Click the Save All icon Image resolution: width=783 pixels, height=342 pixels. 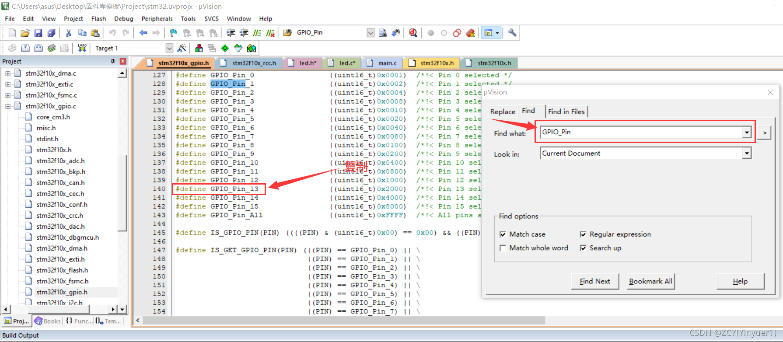[x=51, y=33]
